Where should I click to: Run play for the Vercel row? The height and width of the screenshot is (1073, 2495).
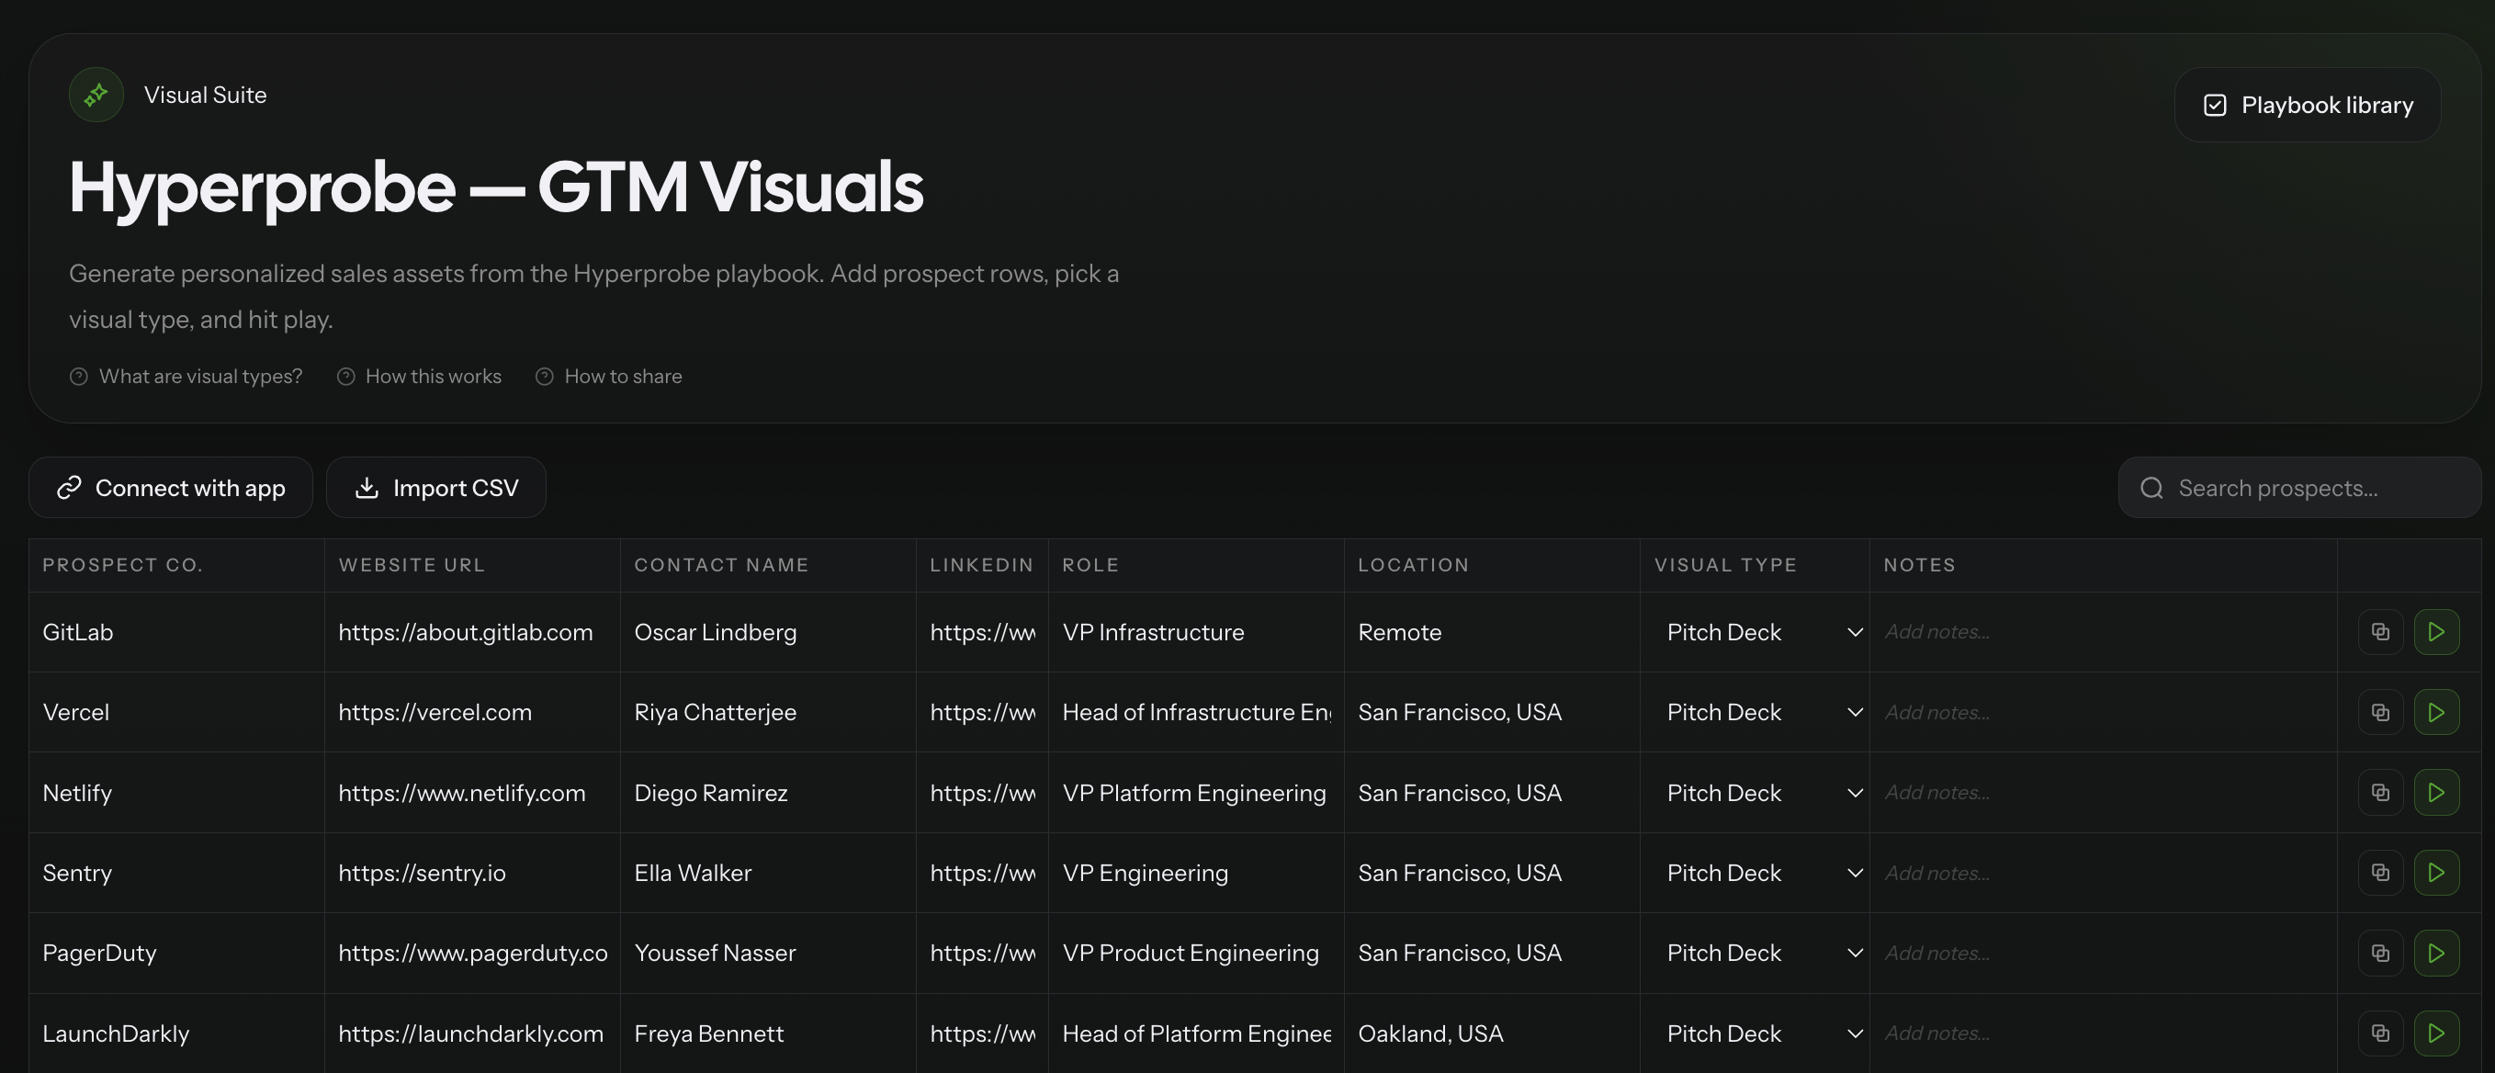(x=2436, y=713)
